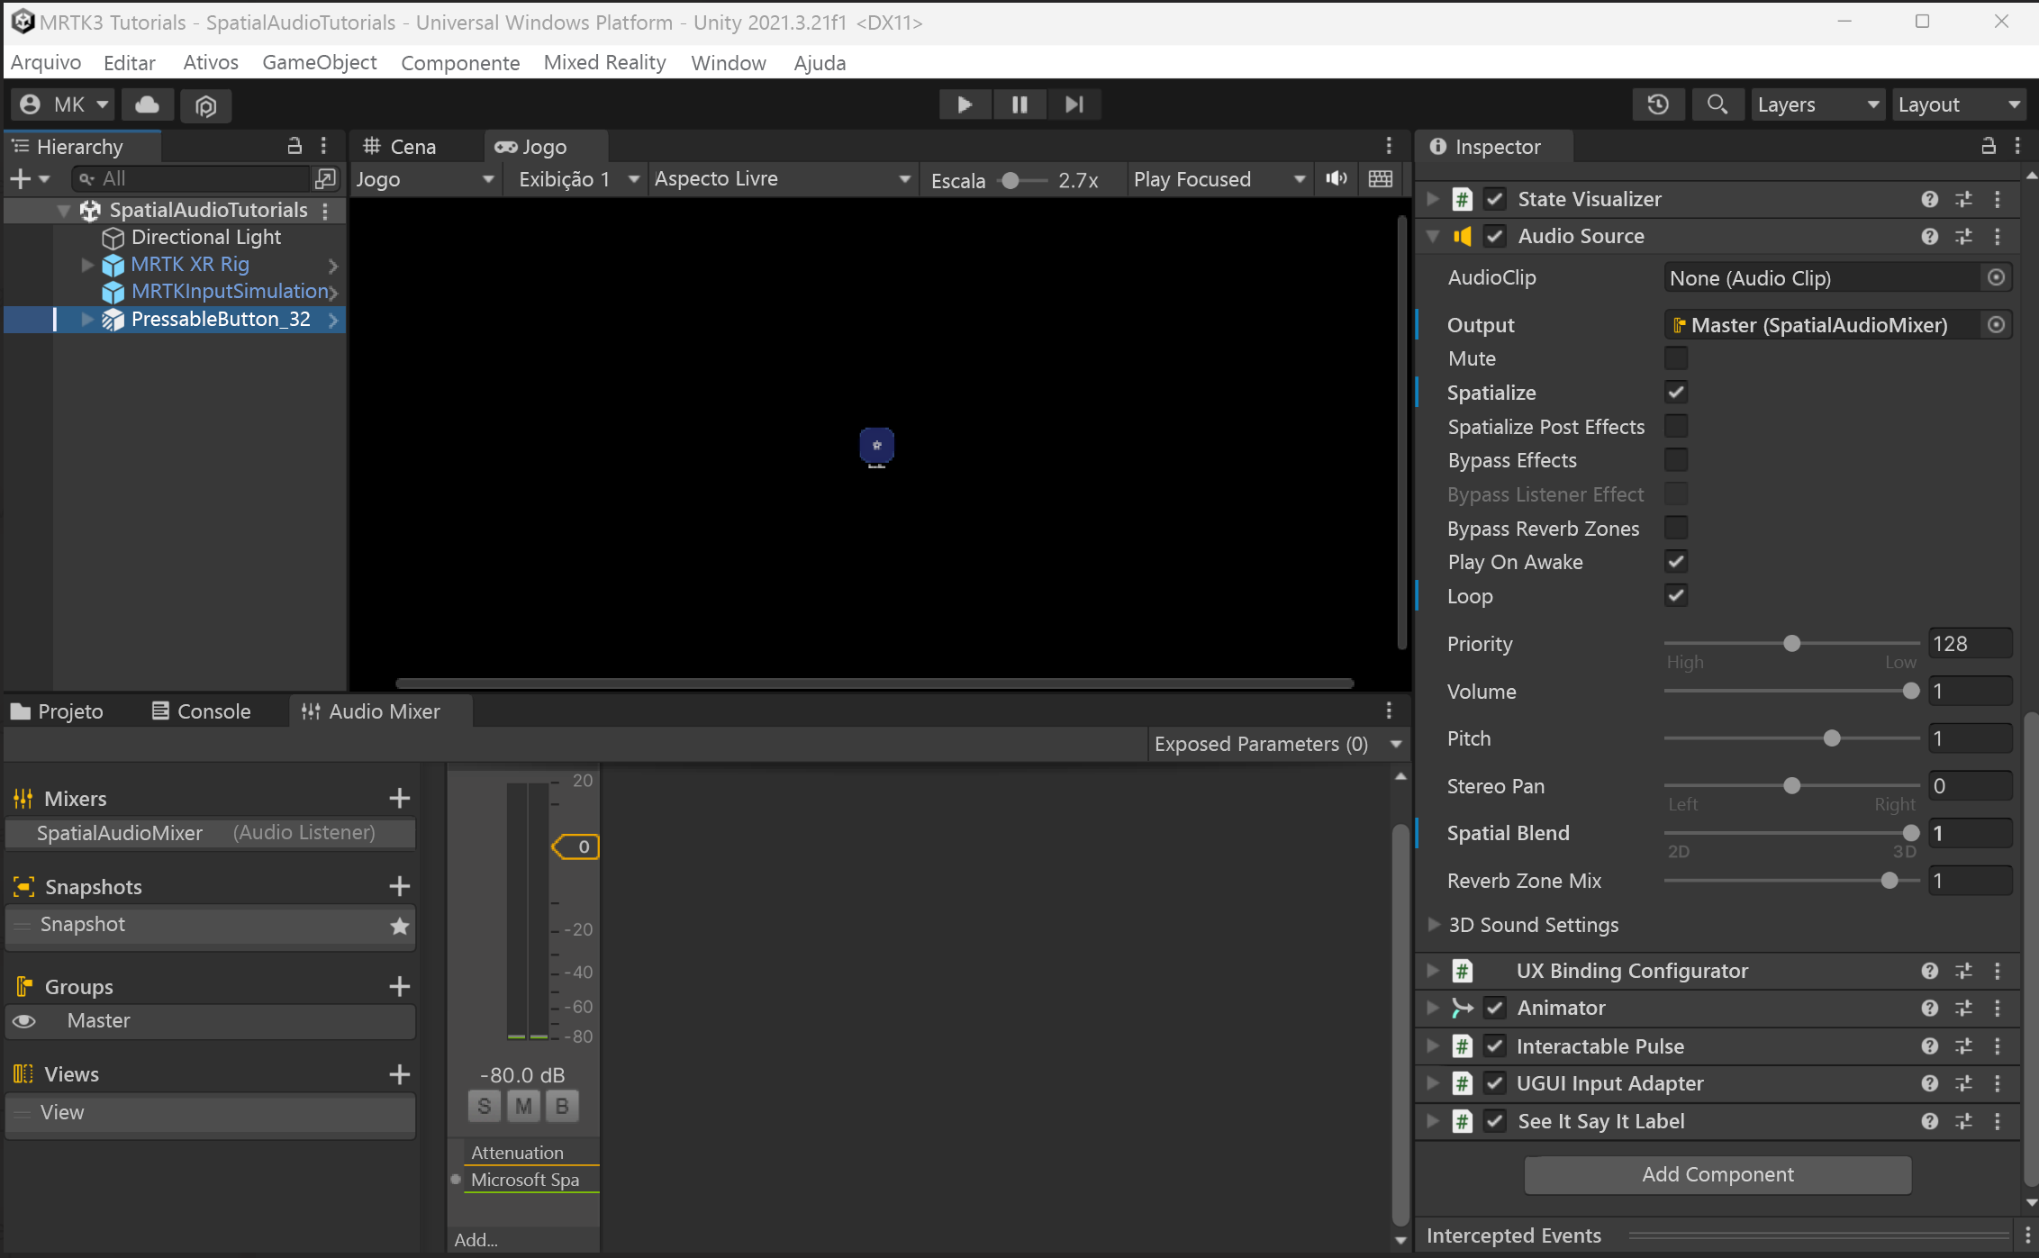Open the Unity editor search
The width and height of the screenshot is (2039, 1258).
tap(1717, 104)
